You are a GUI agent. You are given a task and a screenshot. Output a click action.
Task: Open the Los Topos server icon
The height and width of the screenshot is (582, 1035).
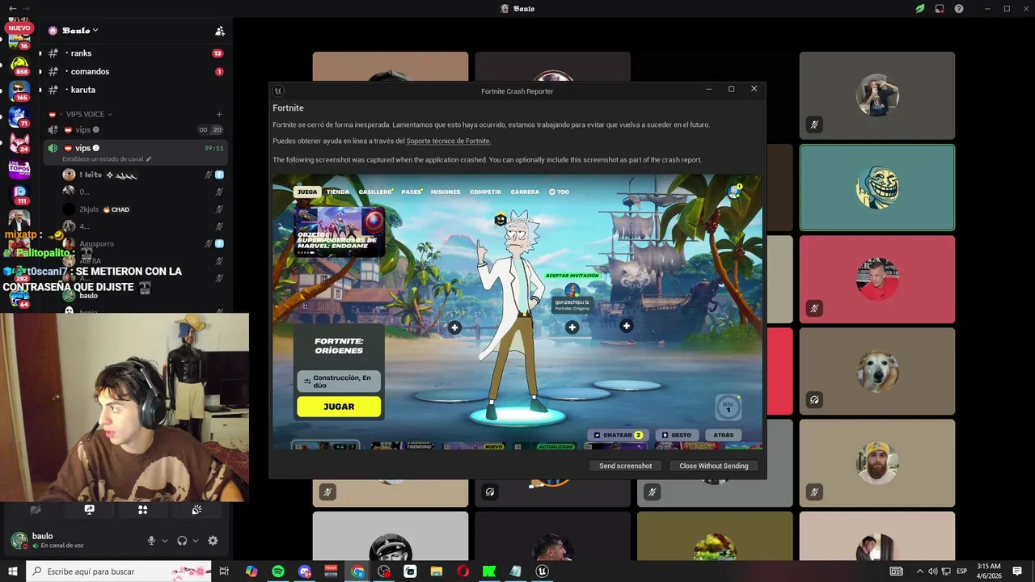point(19,169)
